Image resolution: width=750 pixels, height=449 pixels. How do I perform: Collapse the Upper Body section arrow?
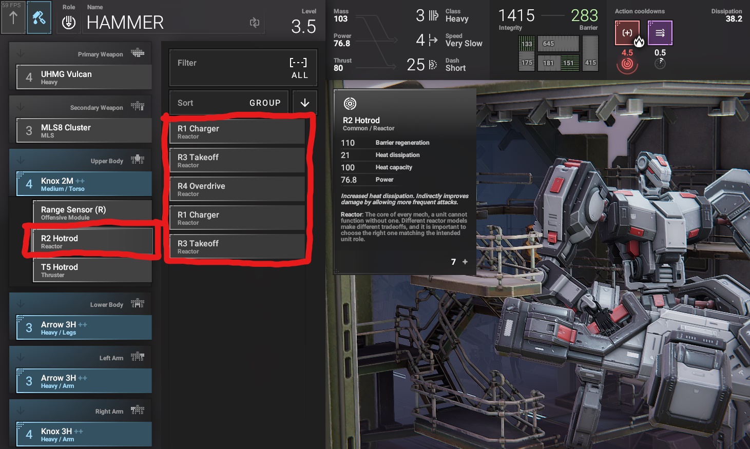pyautogui.click(x=21, y=160)
